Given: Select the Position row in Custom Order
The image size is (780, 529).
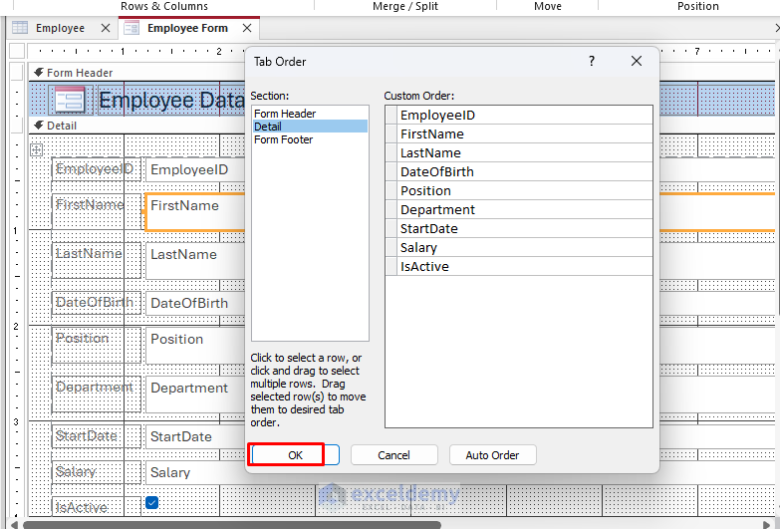Looking at the screenshot, I should click(x=519, y=190).
